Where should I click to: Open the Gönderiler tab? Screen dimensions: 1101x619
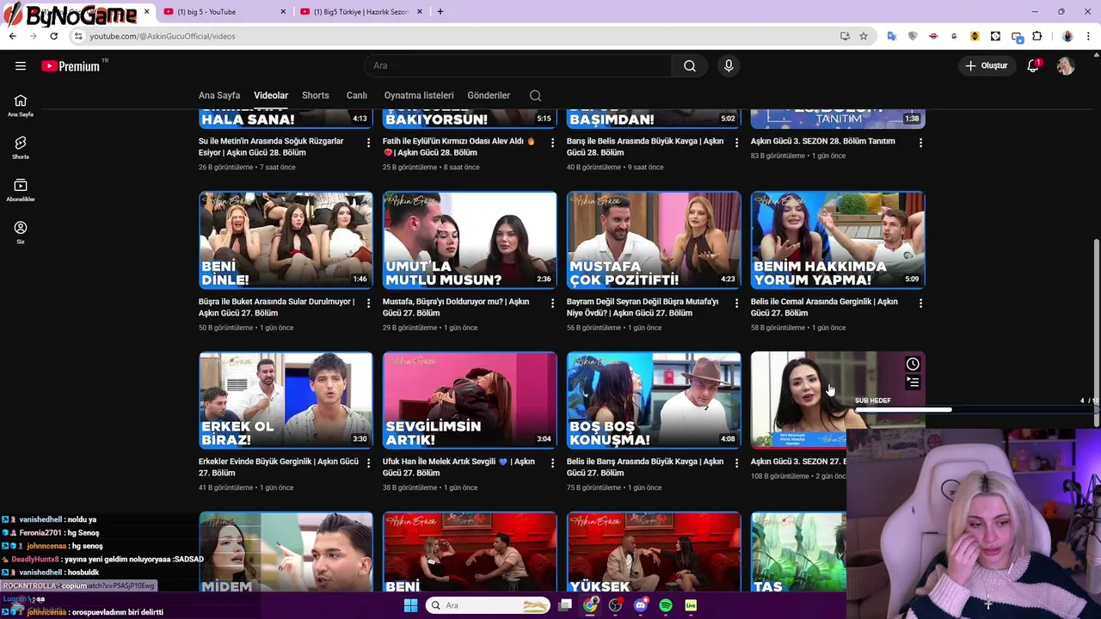pos(489,95)
